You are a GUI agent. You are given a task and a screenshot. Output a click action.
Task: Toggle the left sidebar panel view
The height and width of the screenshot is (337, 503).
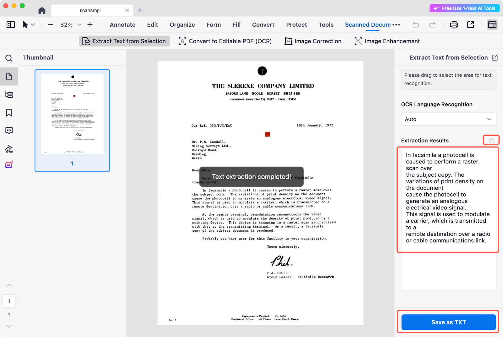11,25
